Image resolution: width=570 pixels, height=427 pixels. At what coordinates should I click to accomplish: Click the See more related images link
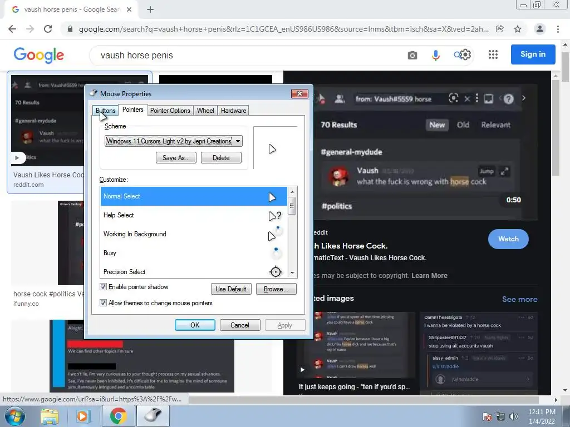520,299
